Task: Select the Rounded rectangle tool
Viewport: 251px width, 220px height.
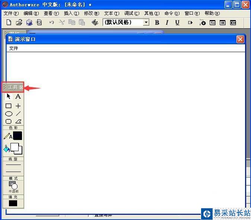Action: (x=9, y=121)
